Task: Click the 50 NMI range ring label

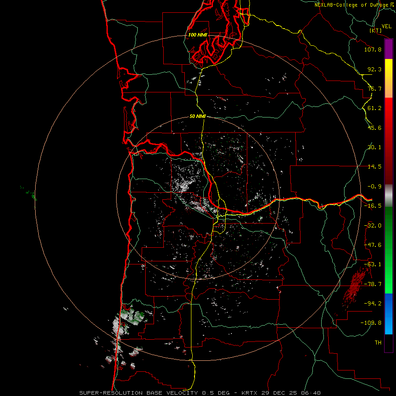Action: point(198,116)
